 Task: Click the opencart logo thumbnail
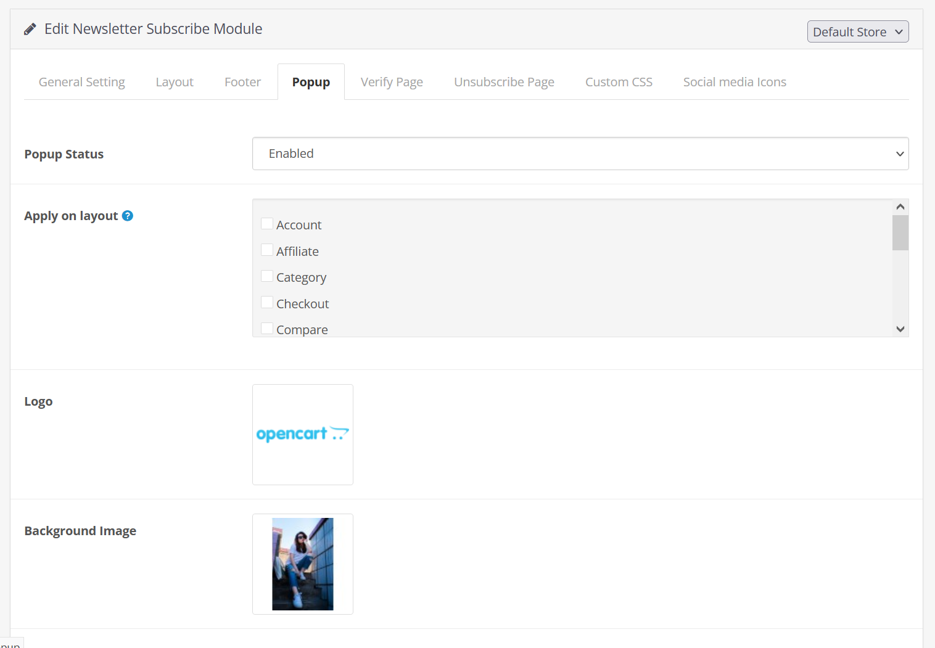303,435
